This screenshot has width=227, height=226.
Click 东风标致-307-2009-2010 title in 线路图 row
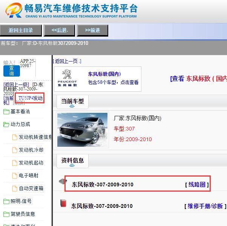click(103, 184)
